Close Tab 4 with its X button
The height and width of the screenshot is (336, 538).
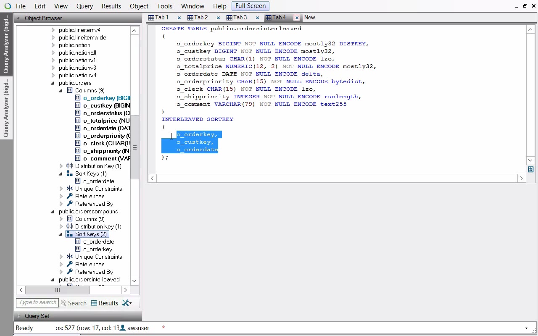[x=297, y=18]
